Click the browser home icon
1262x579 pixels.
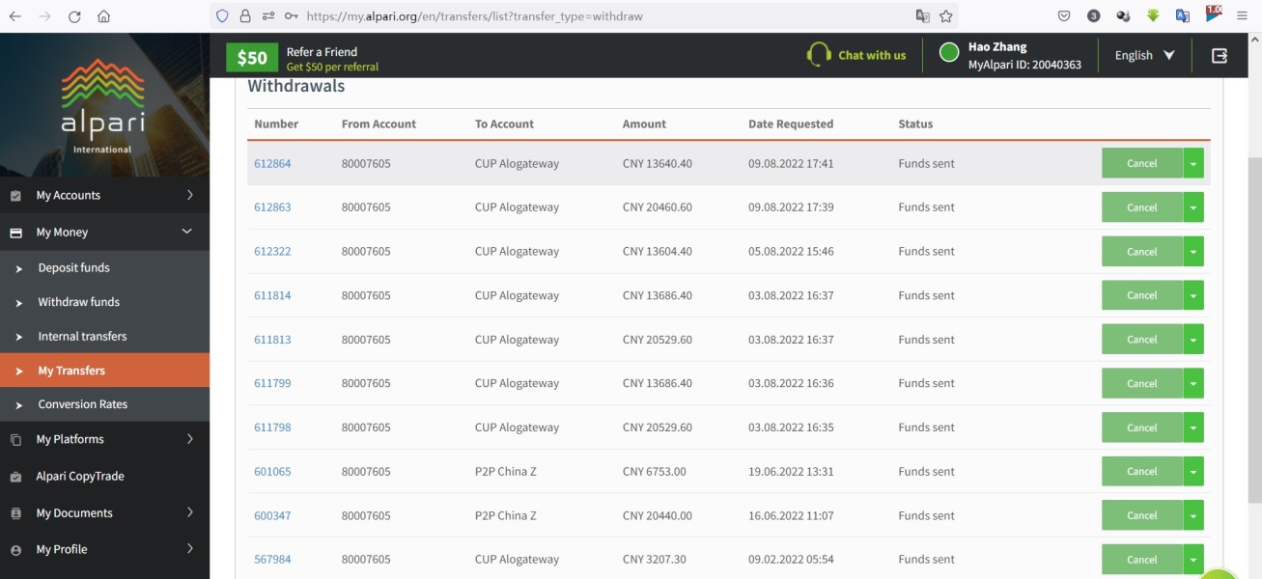click(104, 16)
